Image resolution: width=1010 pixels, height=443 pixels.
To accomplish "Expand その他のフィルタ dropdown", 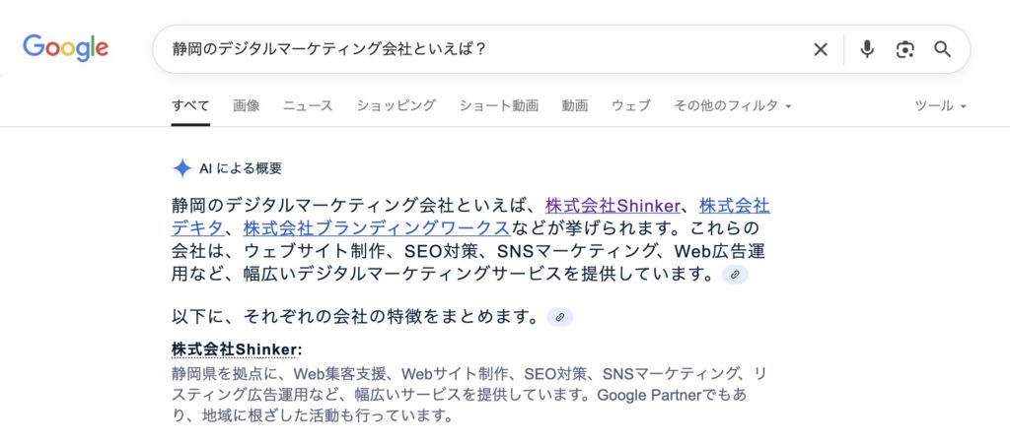I will tap(732, 105).
